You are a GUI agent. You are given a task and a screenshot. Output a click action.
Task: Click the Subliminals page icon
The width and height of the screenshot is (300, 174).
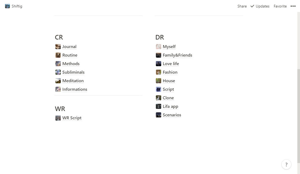coord(58,72)
